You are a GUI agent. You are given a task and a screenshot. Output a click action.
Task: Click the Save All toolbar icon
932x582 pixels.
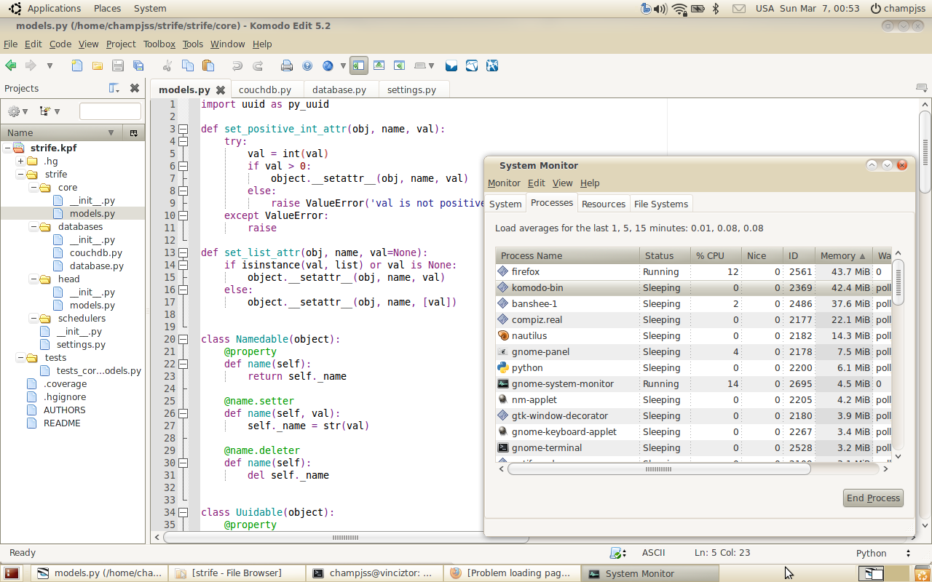click(x=138, y=65)
